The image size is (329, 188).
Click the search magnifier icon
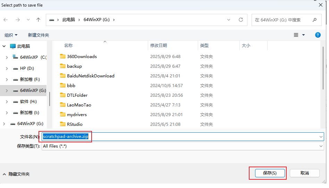(314, 20)
